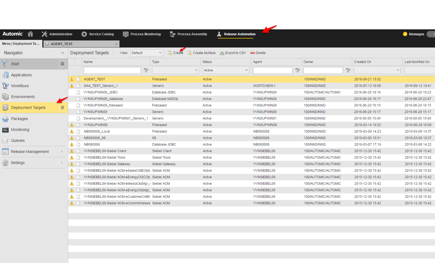
Task: Click the Create Multiple button
Action: (202, 53)
